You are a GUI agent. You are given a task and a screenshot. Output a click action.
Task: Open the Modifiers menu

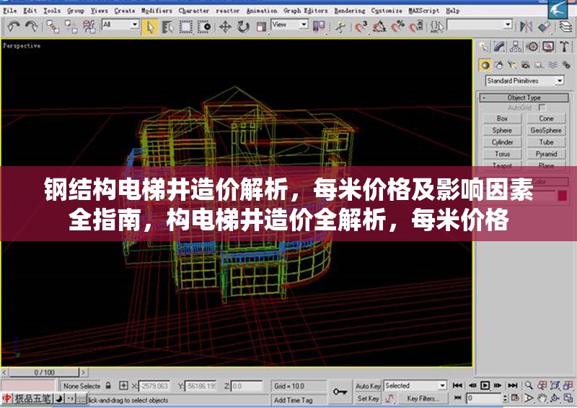point(157,11)
